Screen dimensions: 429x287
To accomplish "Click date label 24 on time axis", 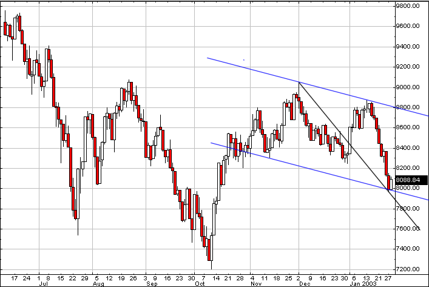I will coord(27,279).
